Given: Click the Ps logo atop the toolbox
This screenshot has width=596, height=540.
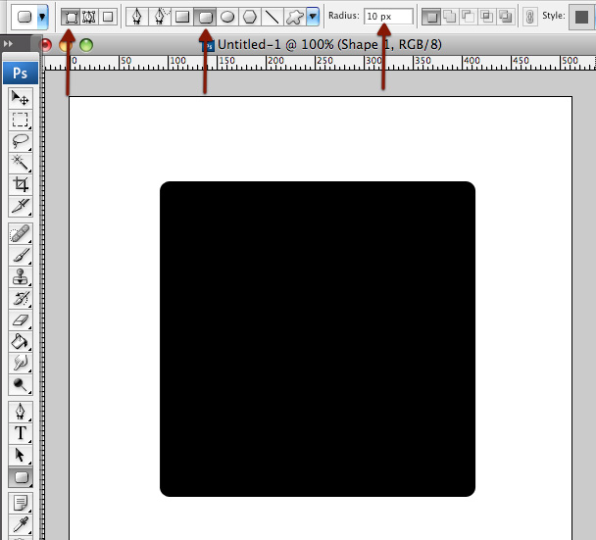Looking at the screenshot, I should 21,73.
